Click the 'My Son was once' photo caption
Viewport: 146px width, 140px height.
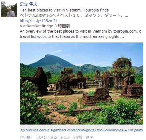click(x=82, y=130)
